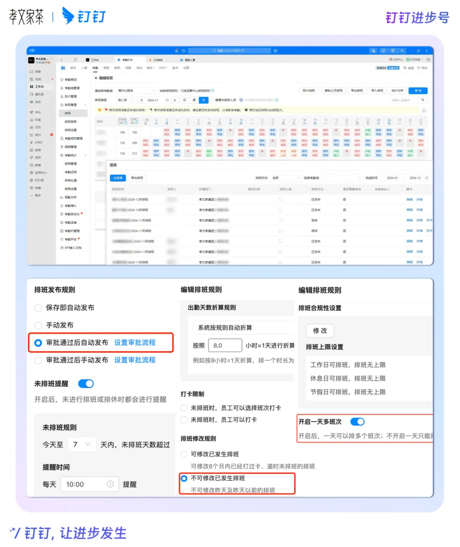Select 审批通过后自动发布 radio option
Image resolution: width=460 pixels, height=547 pixels.
coord(38,343)
